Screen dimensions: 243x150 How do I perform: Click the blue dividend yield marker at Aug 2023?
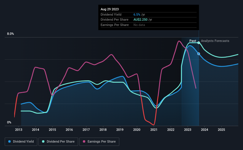(199, 54)
